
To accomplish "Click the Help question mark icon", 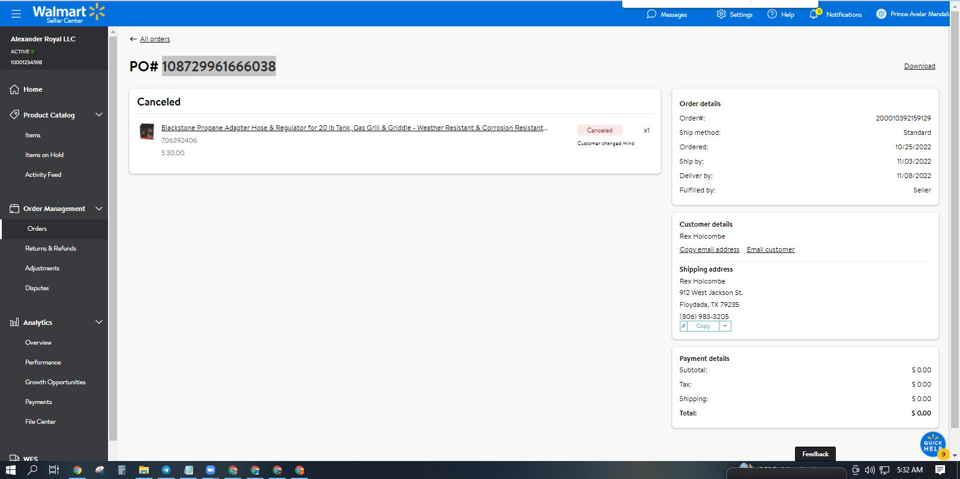I will [x=772, y=14].
